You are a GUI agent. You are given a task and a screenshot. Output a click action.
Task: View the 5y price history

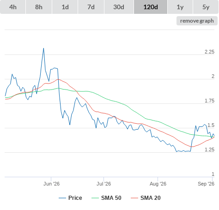[x=206, y=7]
